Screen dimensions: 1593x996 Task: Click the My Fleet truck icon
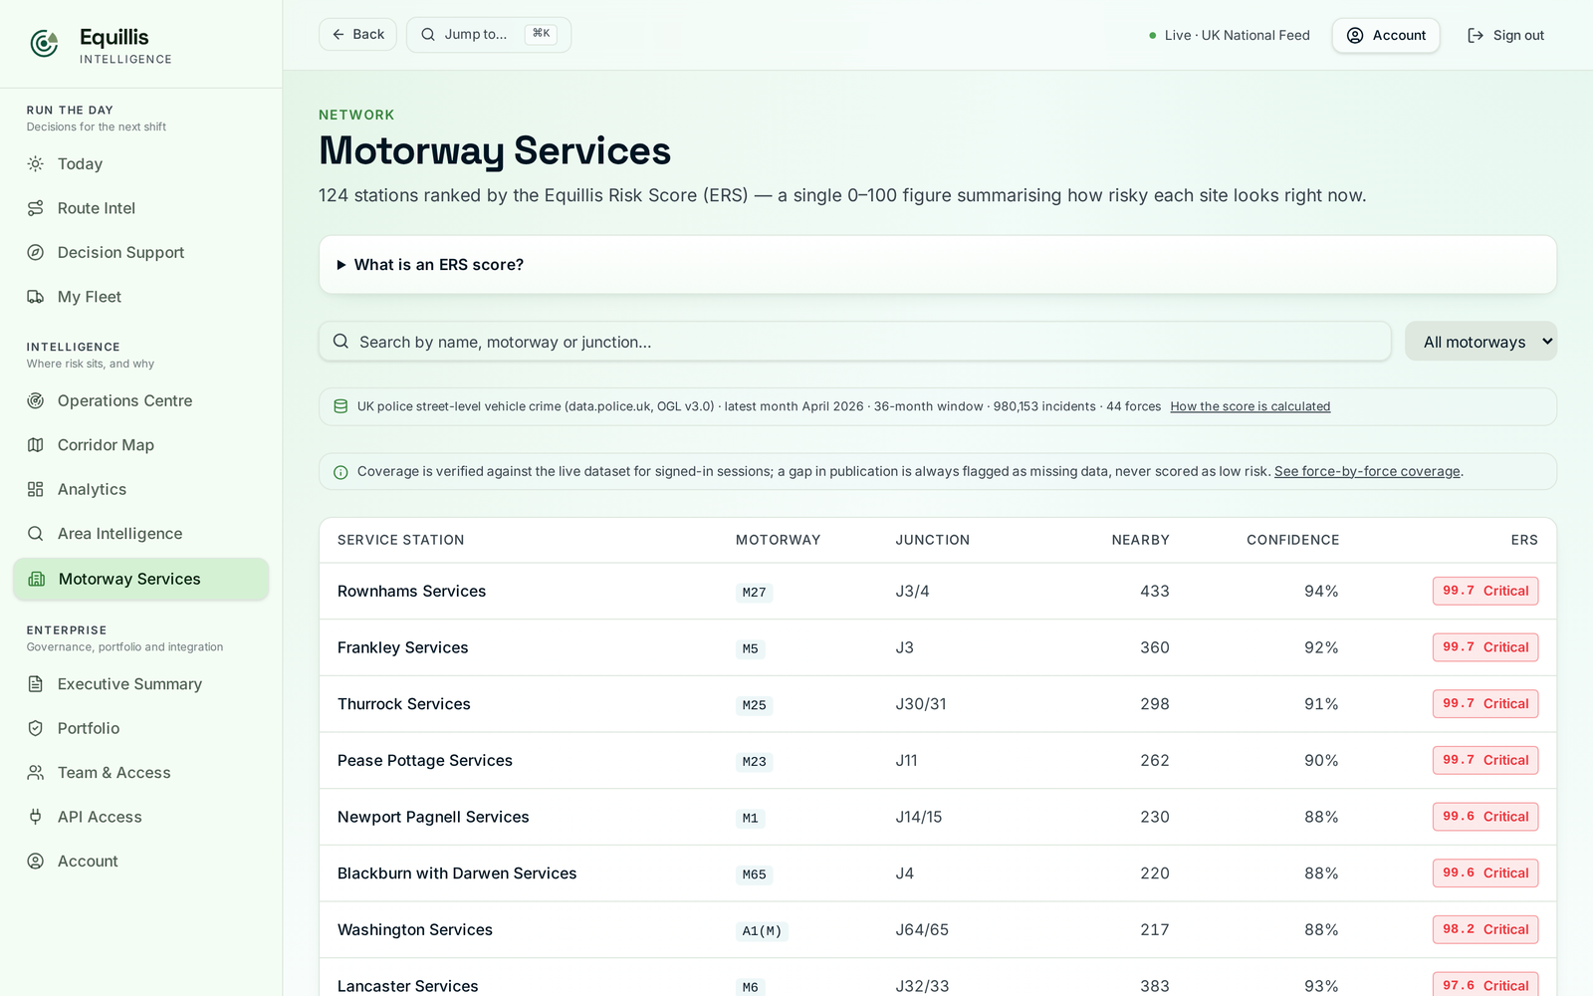[36, 297]
